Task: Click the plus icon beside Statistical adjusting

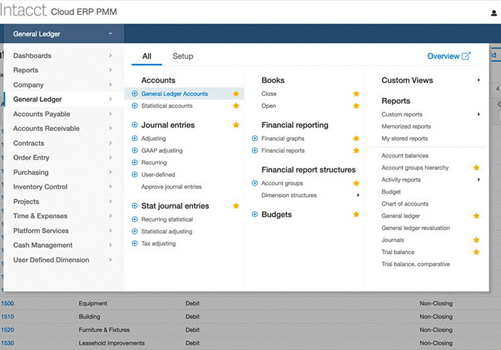Action: (x=134, y=231)
